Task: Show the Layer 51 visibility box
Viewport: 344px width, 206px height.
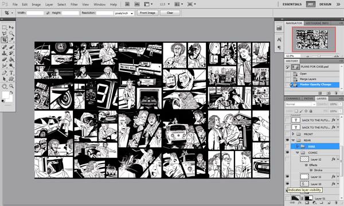Action: click(287, 199)
